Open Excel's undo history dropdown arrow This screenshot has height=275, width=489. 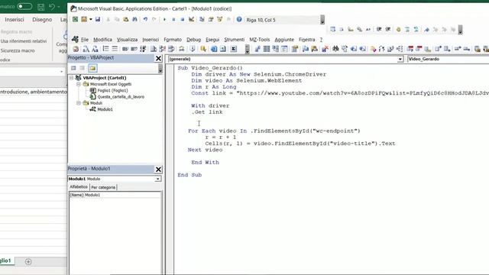coord(59,7)
